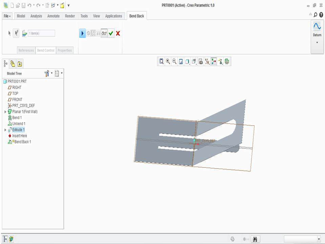Click the New file icon
The width and height of the screenshot is (325, 244).
(x=12, y=5)
